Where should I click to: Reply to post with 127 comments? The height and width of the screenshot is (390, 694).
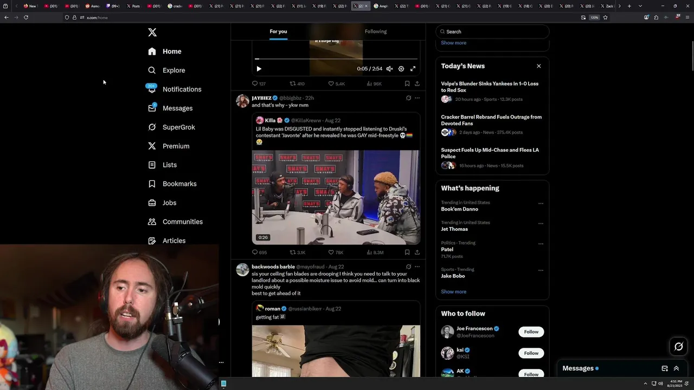pos(259,84)
